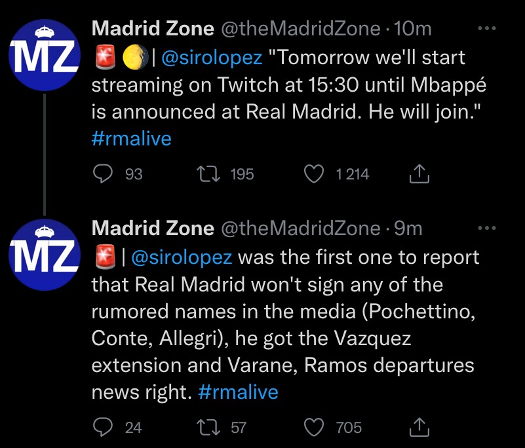Reply to the Mbappé Twitch stream tweet
Screen dimensions: 525x448
[103, 174]
